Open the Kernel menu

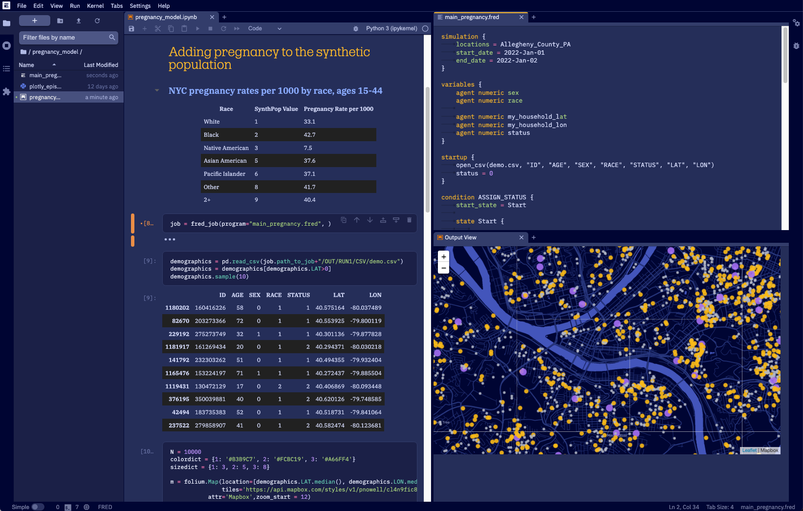tap(95, 6)
